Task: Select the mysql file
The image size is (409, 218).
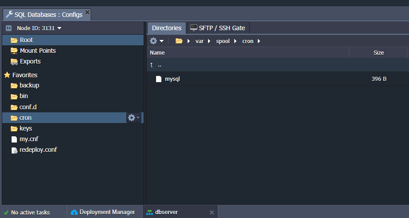Action: click(172, 79)
